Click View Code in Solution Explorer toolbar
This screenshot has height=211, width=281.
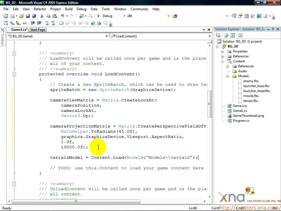[x=240, y=35]
